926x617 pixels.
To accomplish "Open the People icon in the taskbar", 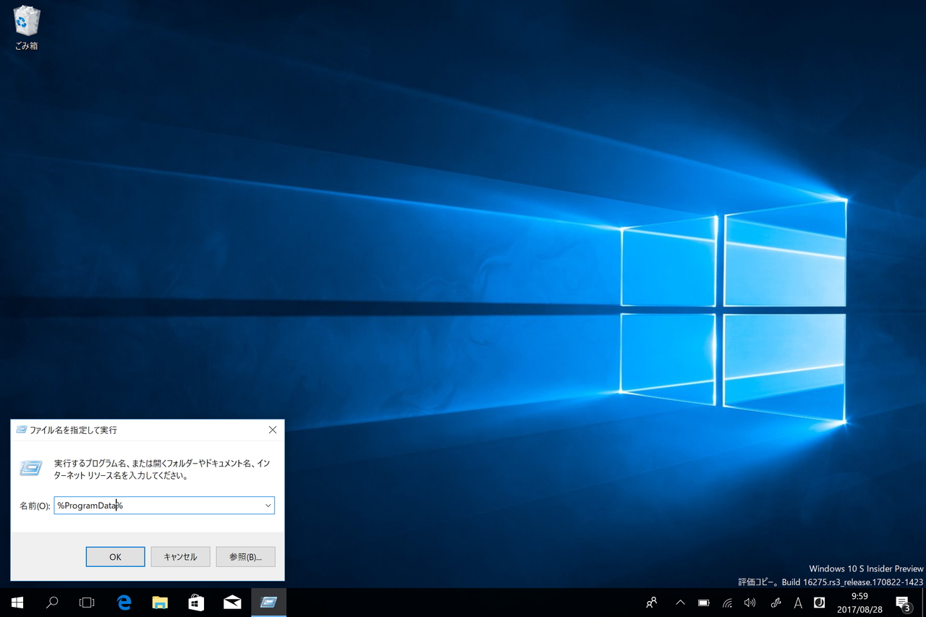I will click(x=652, y=602).
